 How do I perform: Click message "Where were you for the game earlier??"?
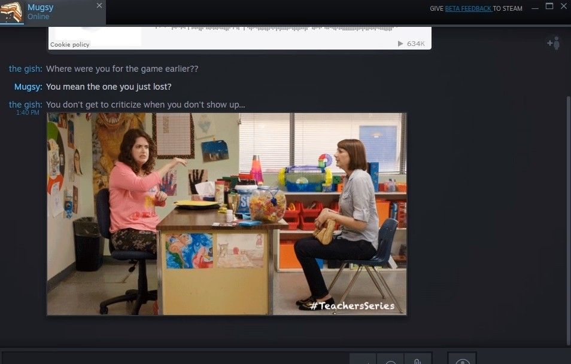(x=122, y=69)
